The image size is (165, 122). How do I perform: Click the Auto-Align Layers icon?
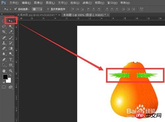tap(142, 9)
